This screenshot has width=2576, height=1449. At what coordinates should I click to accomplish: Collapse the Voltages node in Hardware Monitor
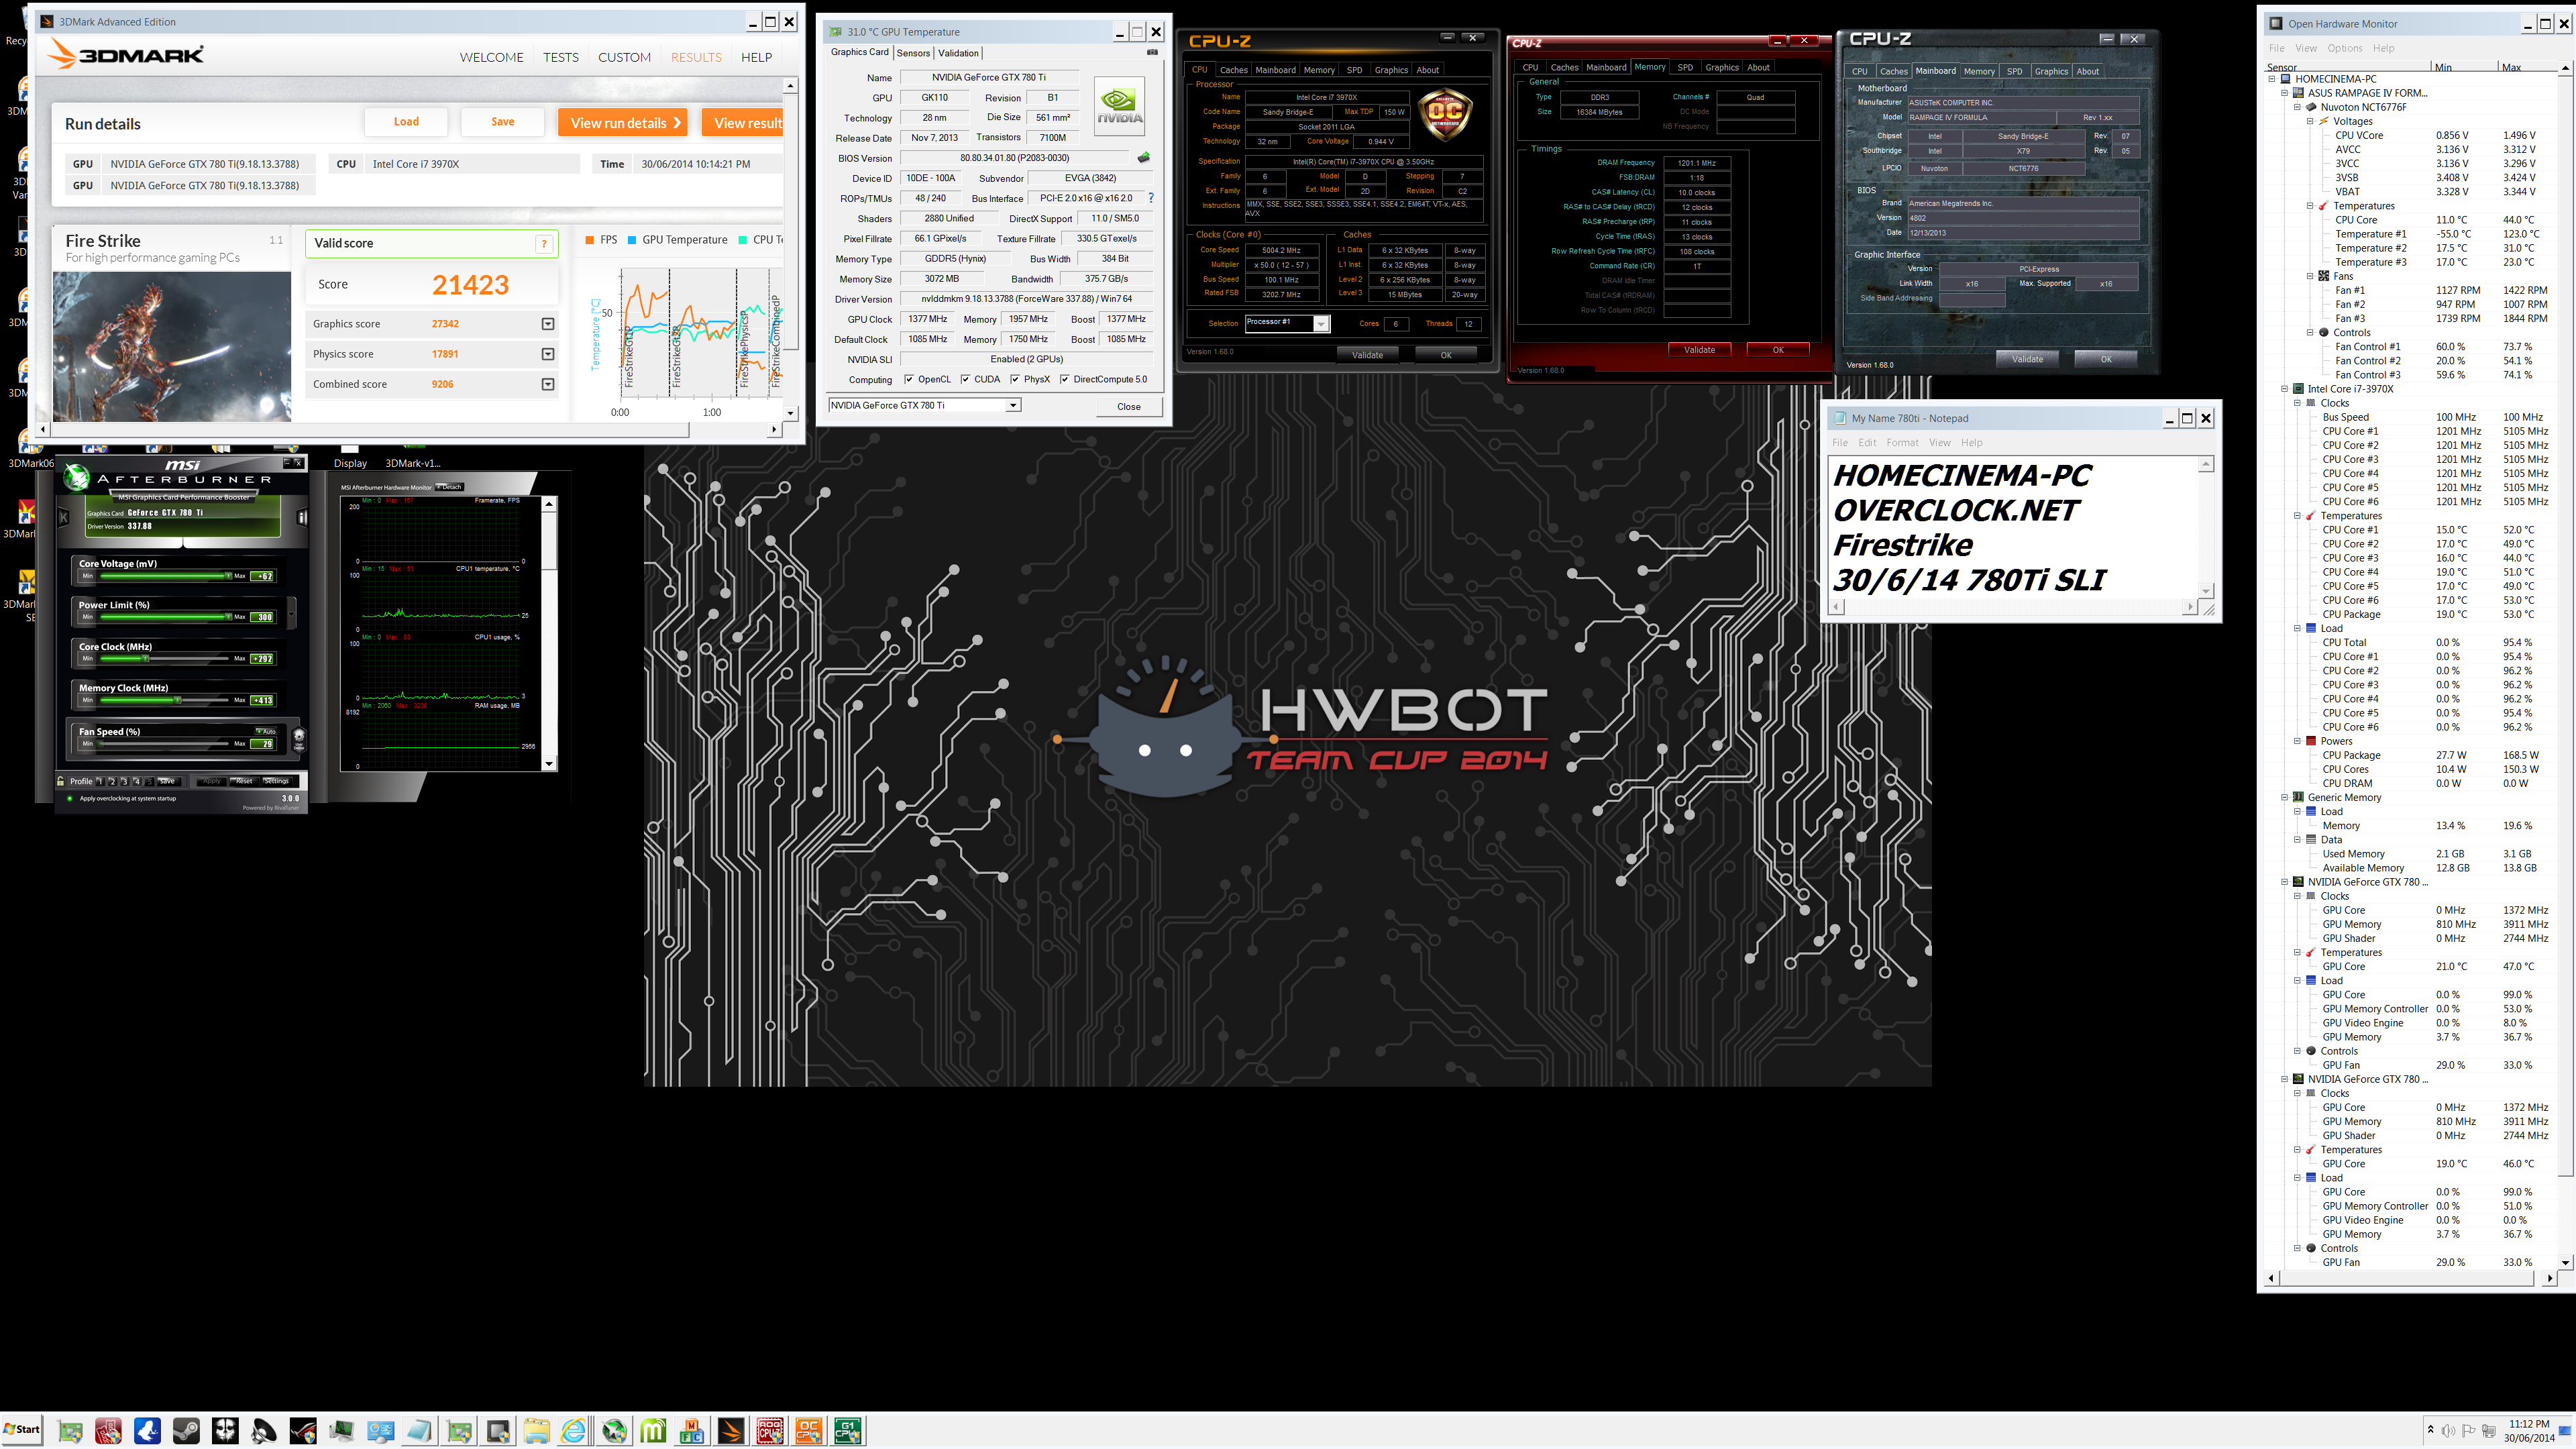[x=2310, y=121]
